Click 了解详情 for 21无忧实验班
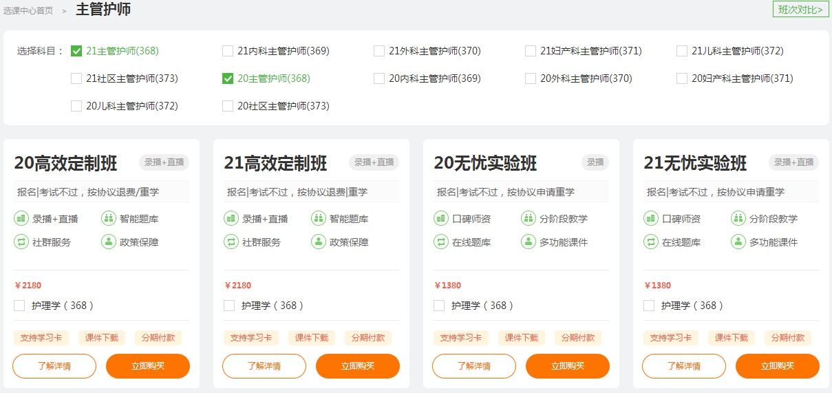Image resolution: width=832 pixels, height=393 pixels. (x=683, y=366)
